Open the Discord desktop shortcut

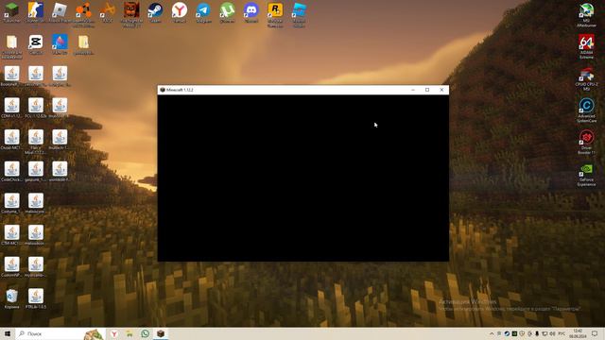pos(251,10)
